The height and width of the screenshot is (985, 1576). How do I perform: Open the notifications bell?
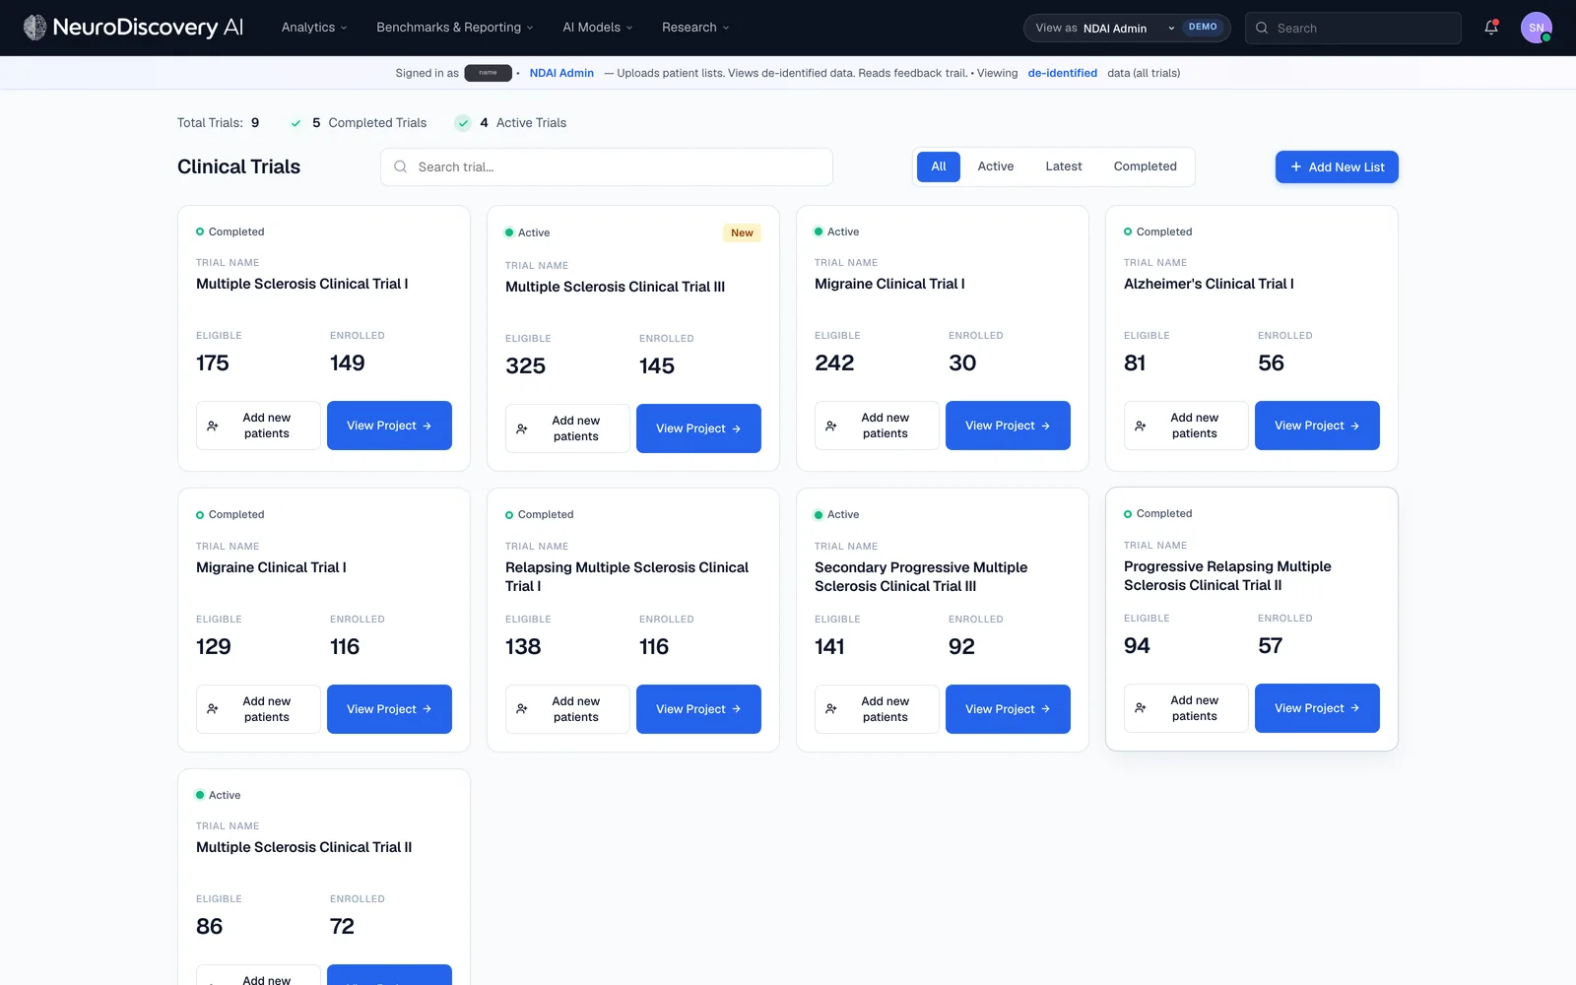pos(1491,28)
